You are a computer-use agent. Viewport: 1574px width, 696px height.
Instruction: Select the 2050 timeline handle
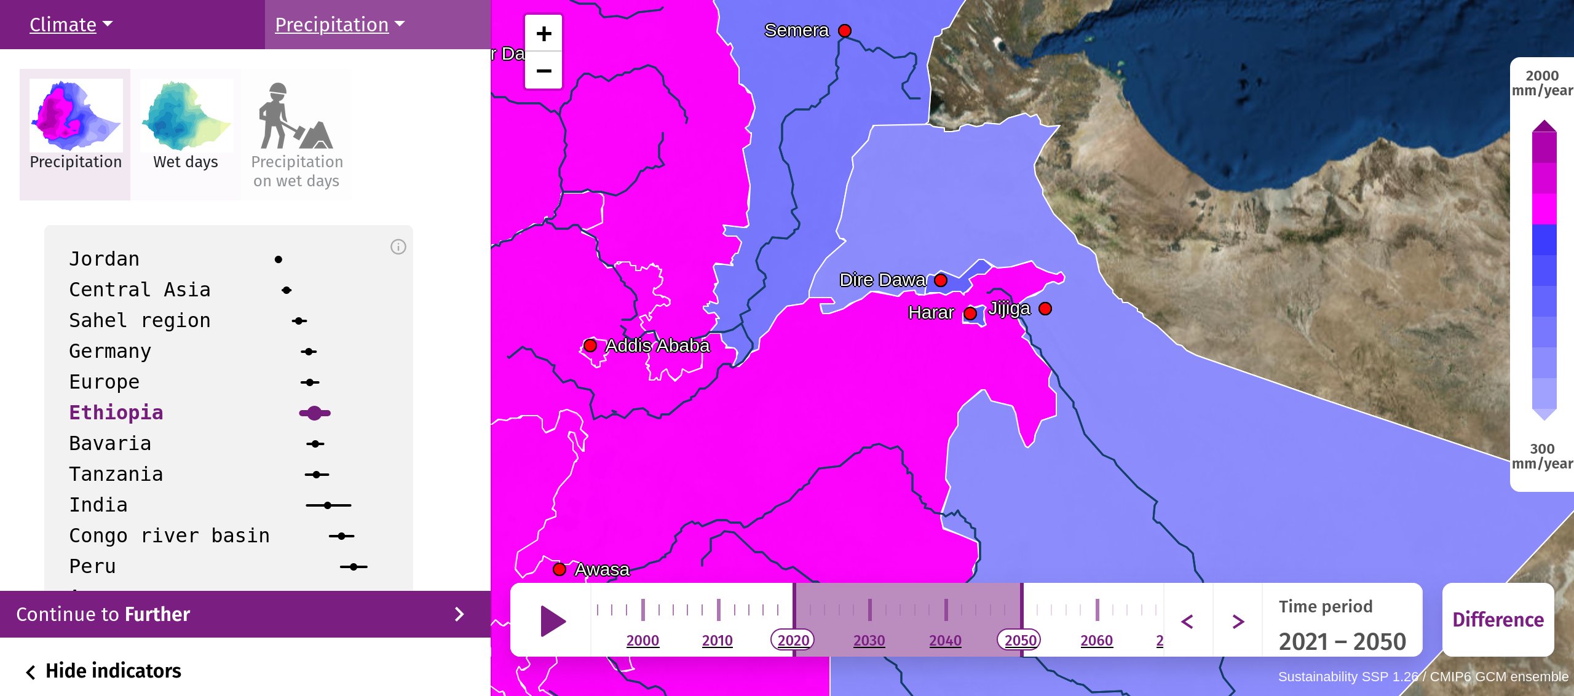tap(1020, 641)
